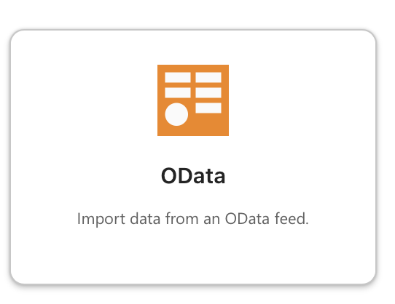The width and height of the screenshot is (395, 304).
Task: Click the word 'feed.' in the description
Action: pyautogui.click(x=292, y=218)
